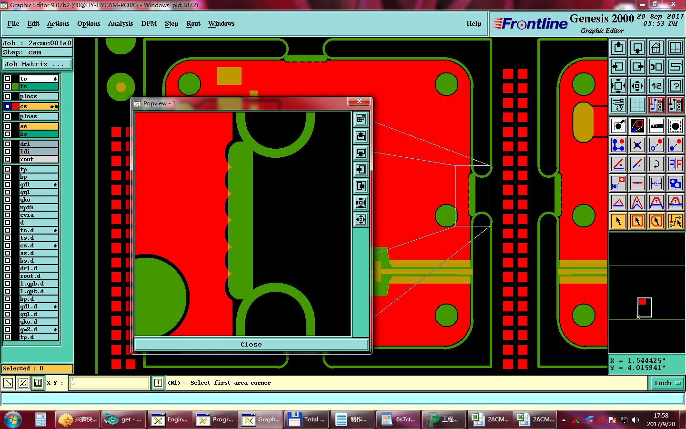
Task: Toggle the 'gko' layer checkbox
Action: click(x=8, y=200)
